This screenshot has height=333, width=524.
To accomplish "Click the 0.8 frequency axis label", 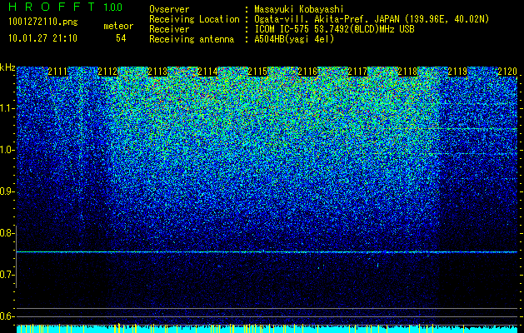I will tap(7, 233).
